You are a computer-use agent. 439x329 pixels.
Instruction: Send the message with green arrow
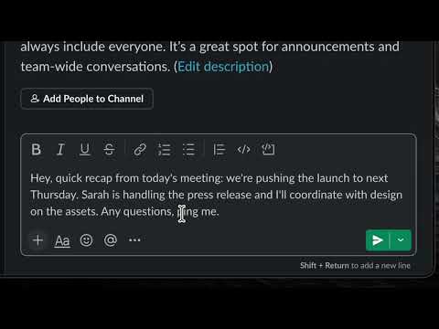[x=378, y=240]
